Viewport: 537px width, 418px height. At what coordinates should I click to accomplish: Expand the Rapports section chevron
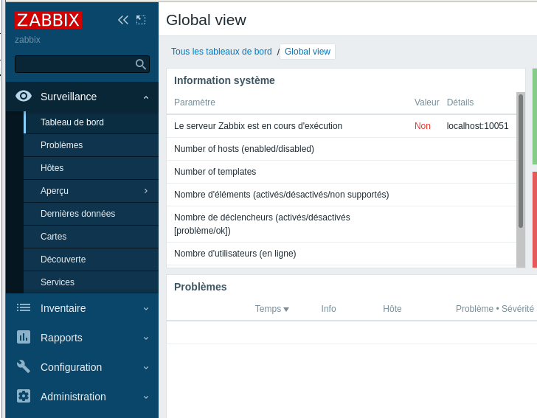[146, 338]
